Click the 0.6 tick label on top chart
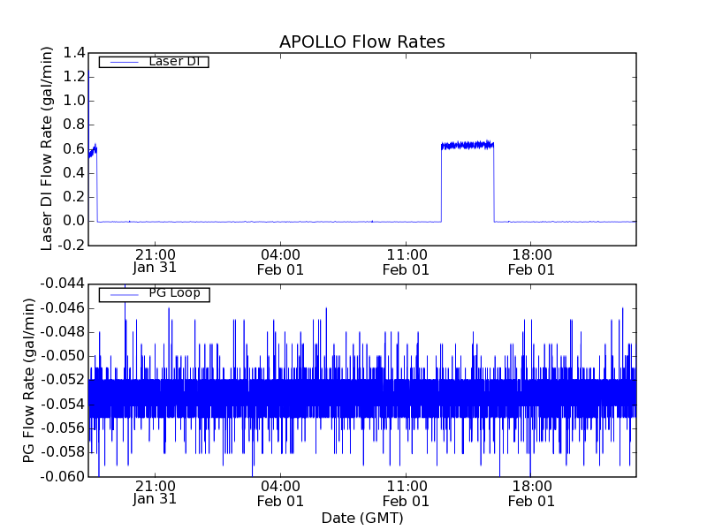This screenshot has width=707, height=530. (74, 149)
